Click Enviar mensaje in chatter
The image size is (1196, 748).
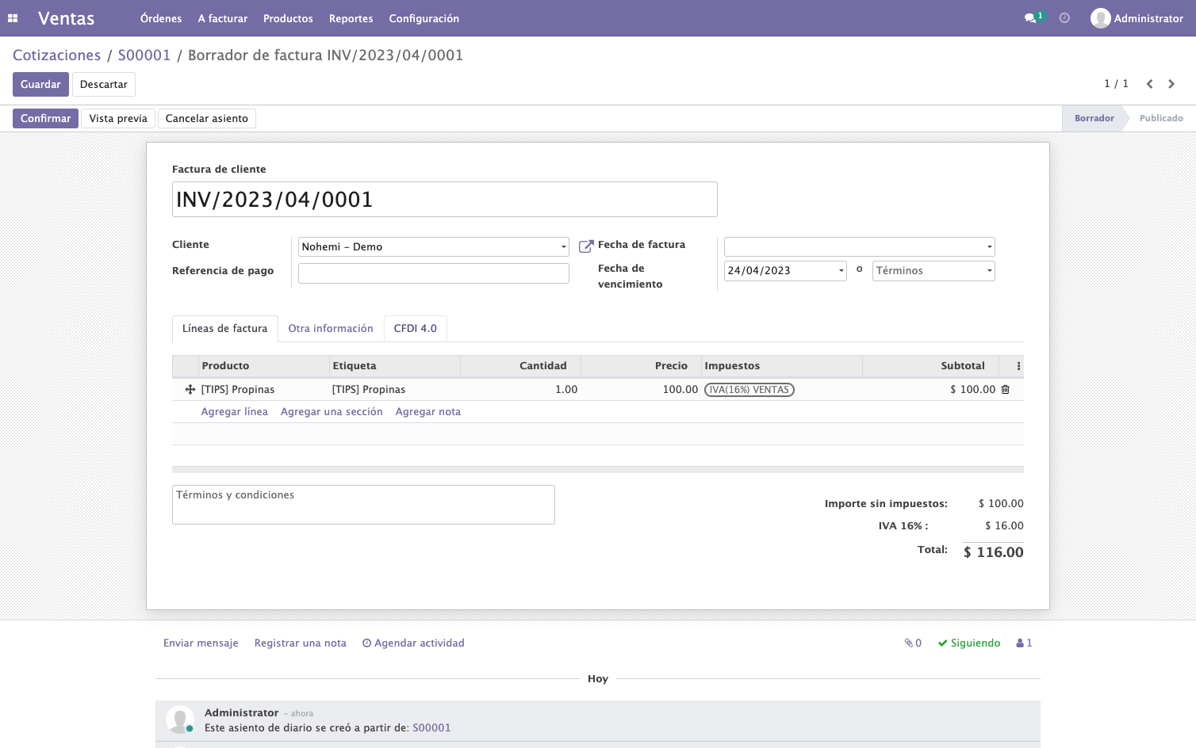pyautogui.click(x=201, y=643)
